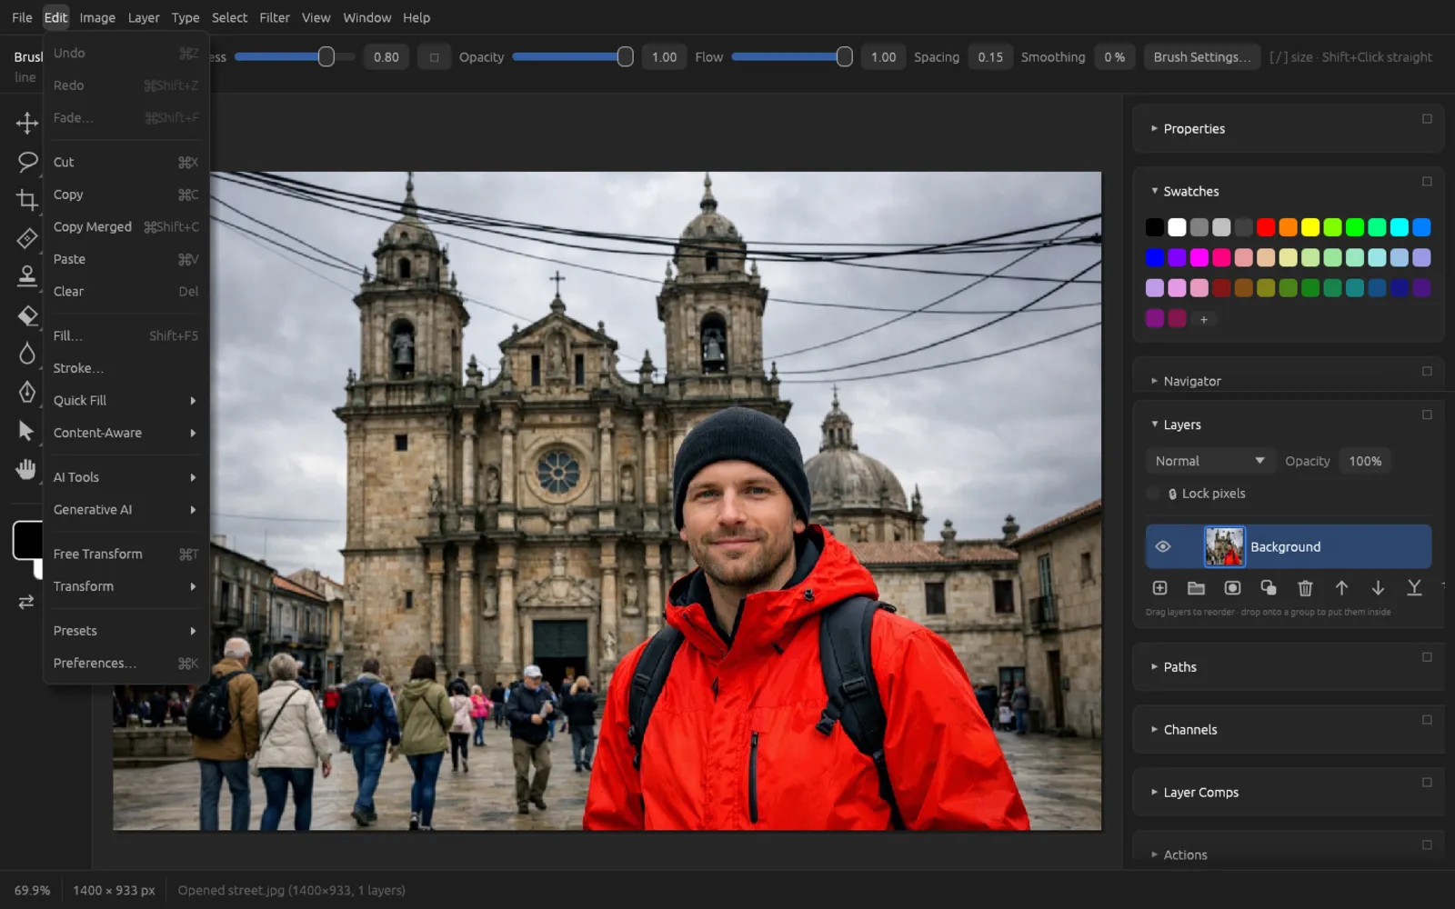
Task: Open the Filter menu
Action: (x=275, y=17)
